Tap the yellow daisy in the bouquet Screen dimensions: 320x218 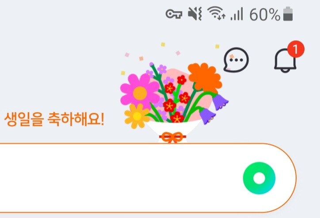coord(137,116)
